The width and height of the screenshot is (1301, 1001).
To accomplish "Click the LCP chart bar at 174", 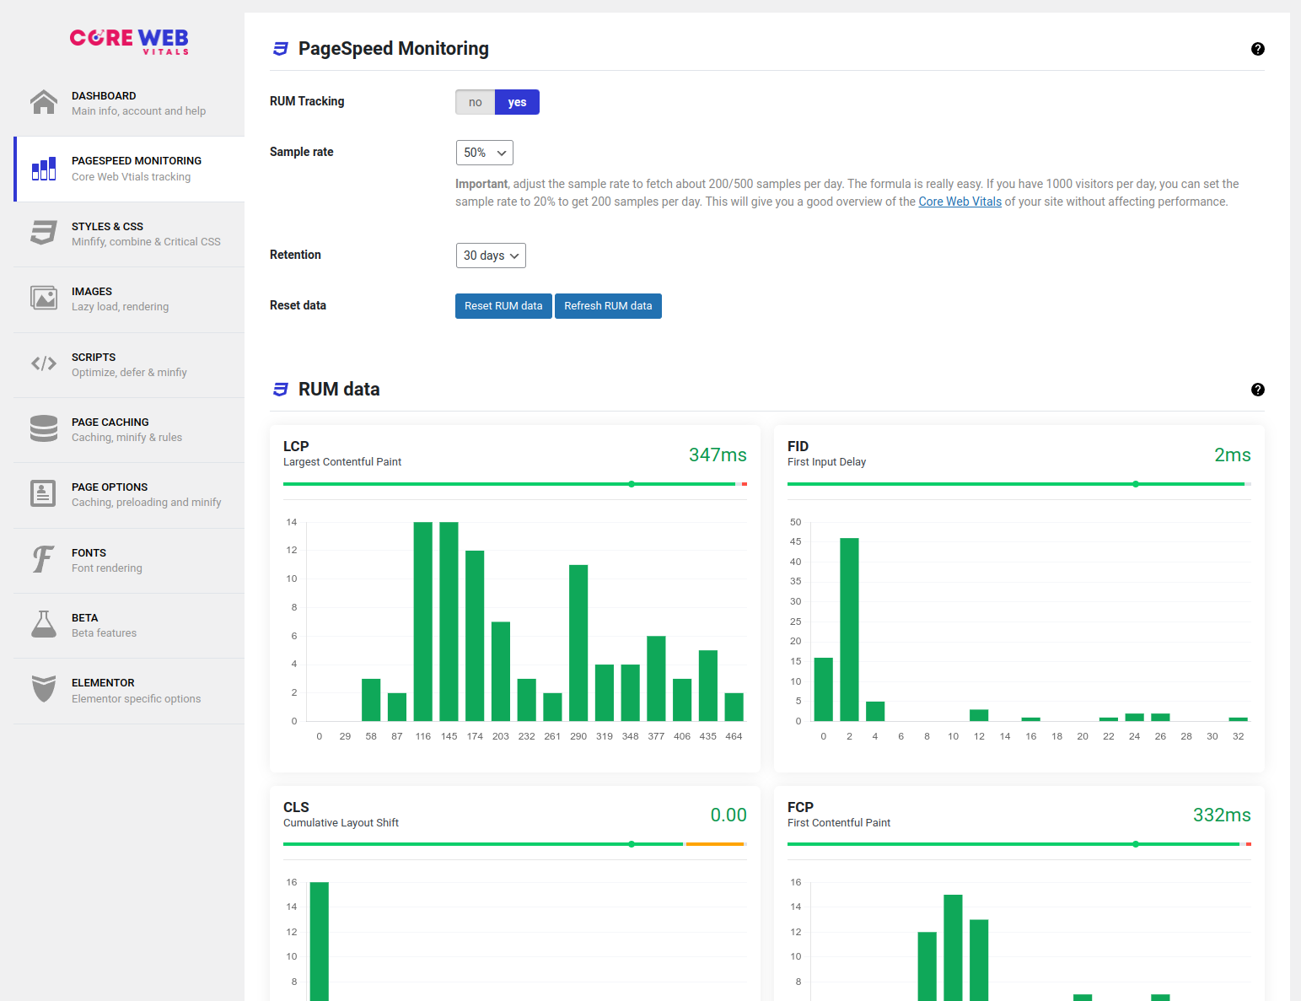I will pos(475,636).
